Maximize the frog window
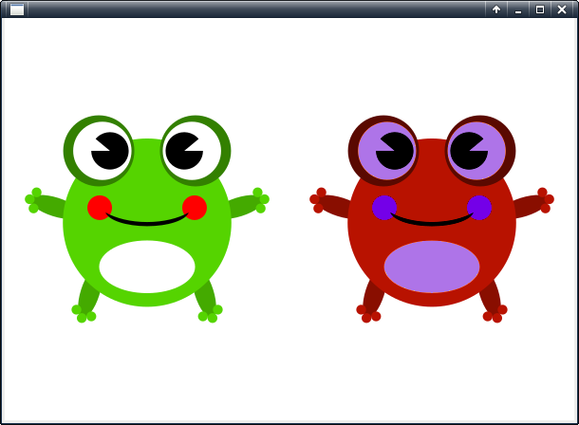This screenshot has height=425, width=579. (x=539, y=9)
